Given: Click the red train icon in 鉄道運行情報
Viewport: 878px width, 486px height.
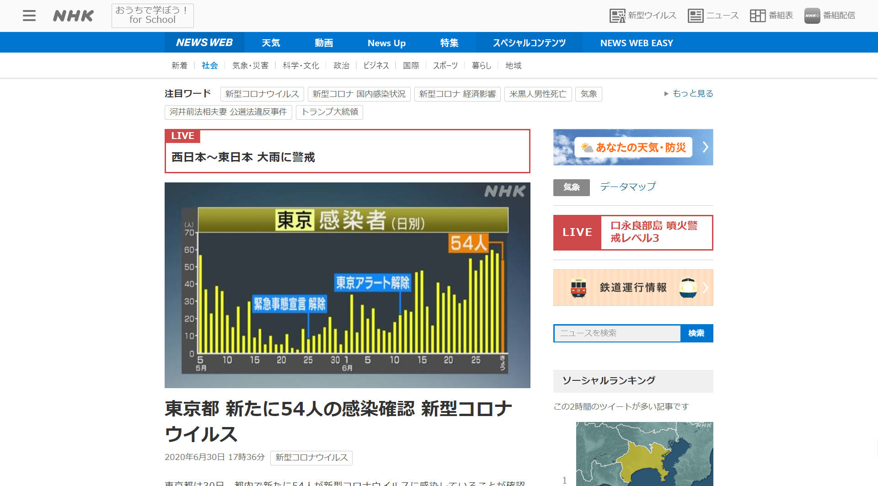Looking at the screenshot, I should click(x=578, y=288).
